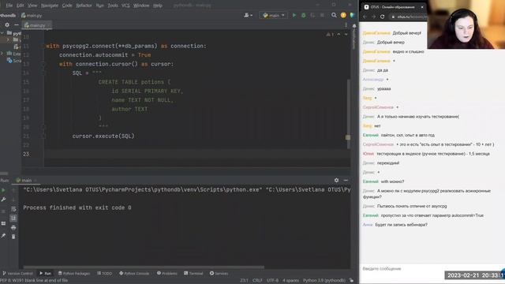Viewport: 505px width, 284px height.
Task: Select the OTUS browser tab
Action: click(394, 7)
